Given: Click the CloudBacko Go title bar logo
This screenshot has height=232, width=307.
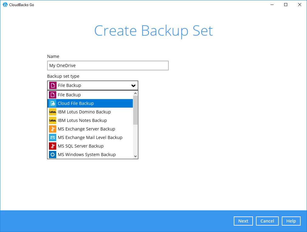Looking at the screenshot, I should click(5, 5).
